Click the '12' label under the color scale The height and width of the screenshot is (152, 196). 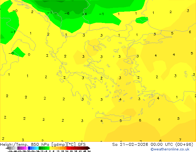(58, 151)
